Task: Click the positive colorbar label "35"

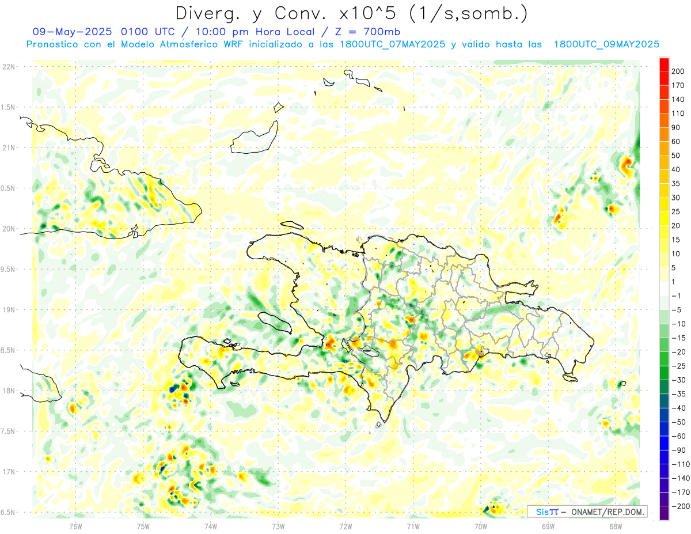Action: click(x=676, y=183)
